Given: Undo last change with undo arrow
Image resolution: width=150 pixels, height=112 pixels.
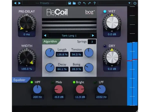Looking at the screenshot, I should pyautogui.click(x=84, y=3).
